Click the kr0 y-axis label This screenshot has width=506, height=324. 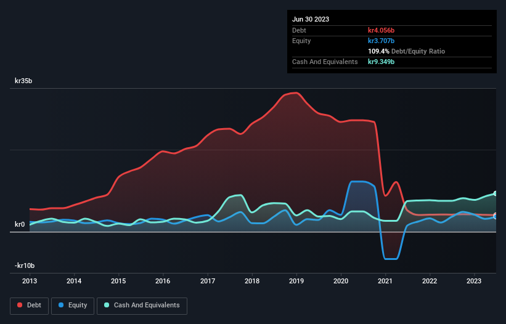click(20, 224)
